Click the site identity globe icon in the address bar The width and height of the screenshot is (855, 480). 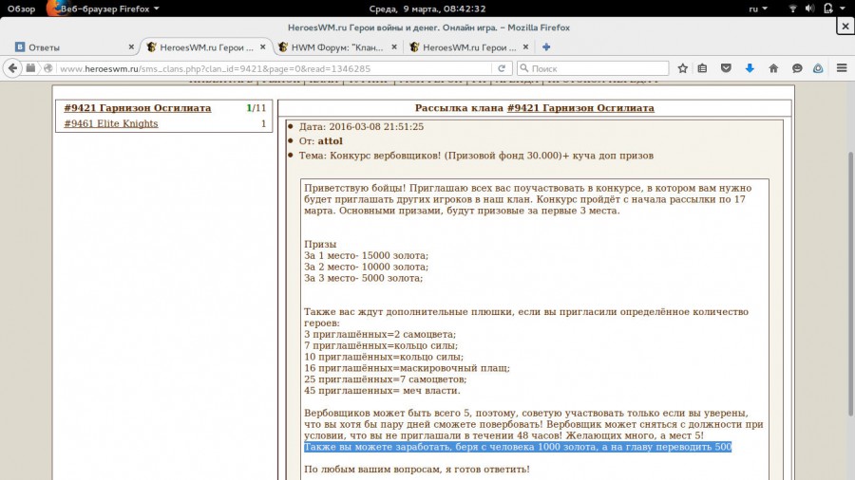[x=48, y=68]
